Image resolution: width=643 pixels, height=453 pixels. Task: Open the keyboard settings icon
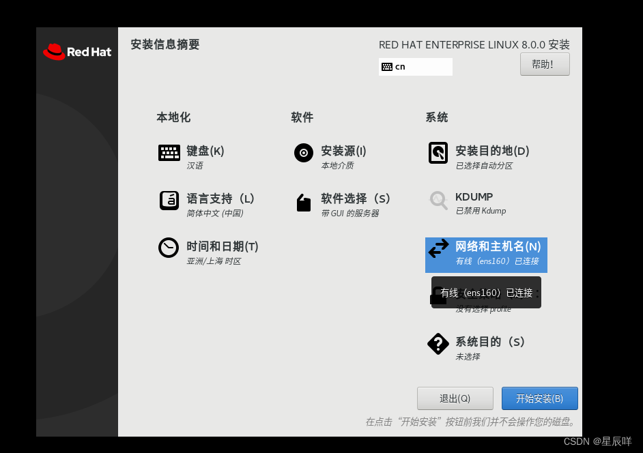coord(169,153)
